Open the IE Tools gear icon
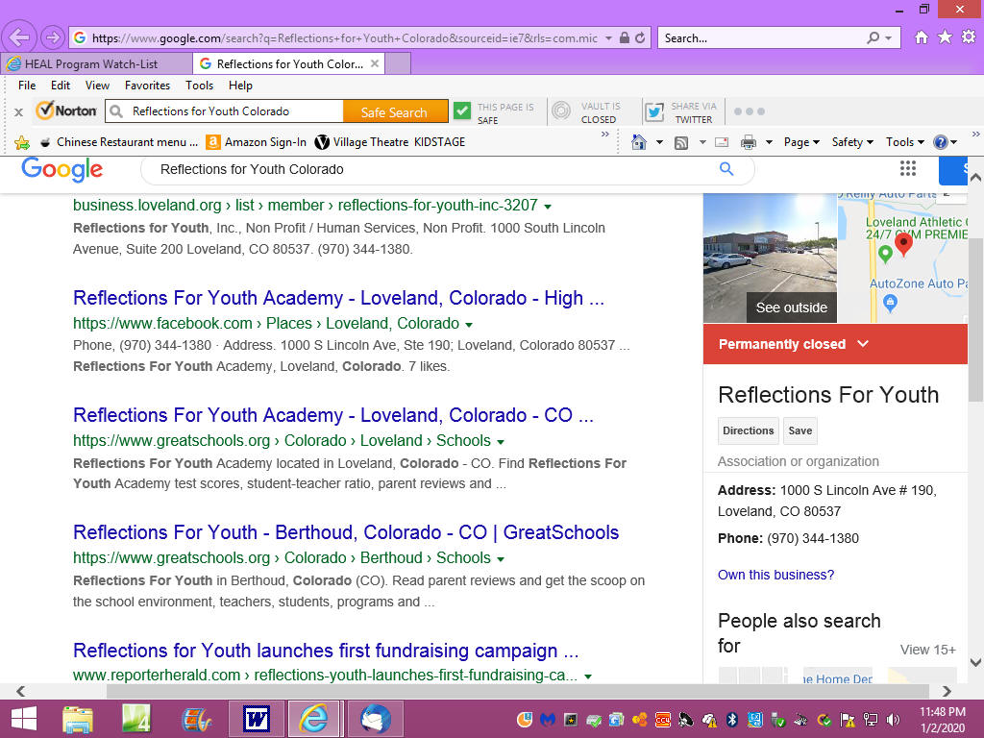984x738 pixels. point(969,37)
